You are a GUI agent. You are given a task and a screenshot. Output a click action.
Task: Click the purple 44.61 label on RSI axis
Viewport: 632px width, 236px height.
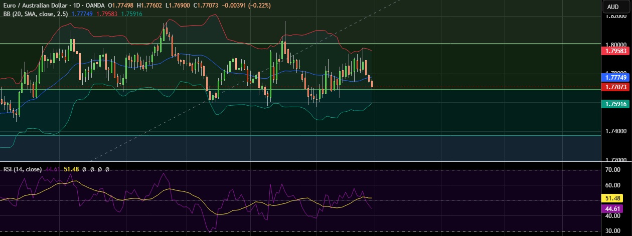point(615,208)
